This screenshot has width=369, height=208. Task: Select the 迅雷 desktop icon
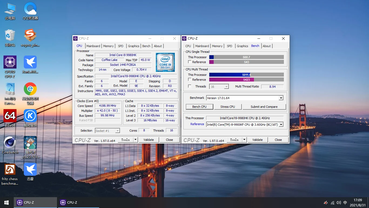(x=30, y=172)
